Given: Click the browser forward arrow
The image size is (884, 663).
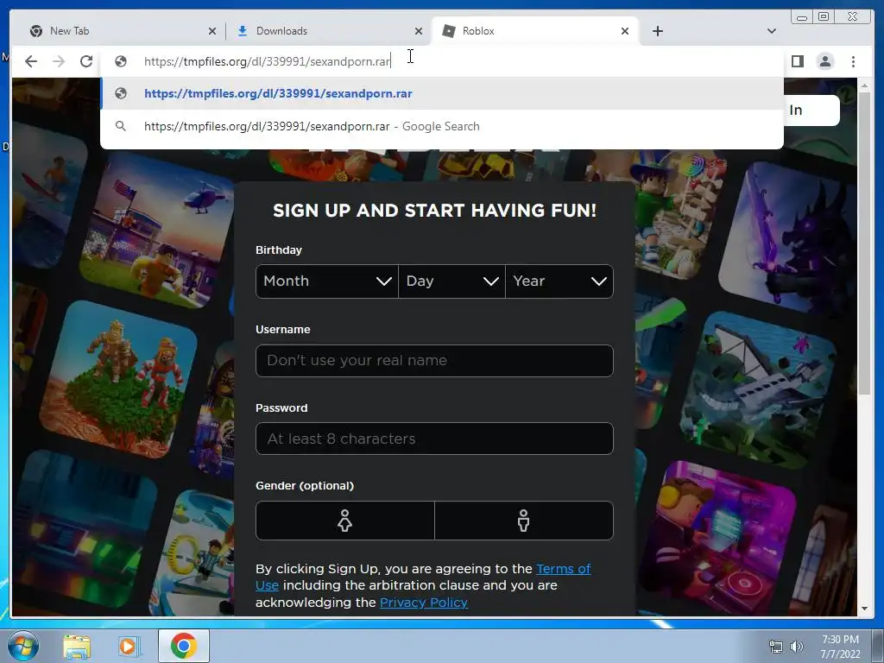Looking at the screenshot, I should click(59, 61).
